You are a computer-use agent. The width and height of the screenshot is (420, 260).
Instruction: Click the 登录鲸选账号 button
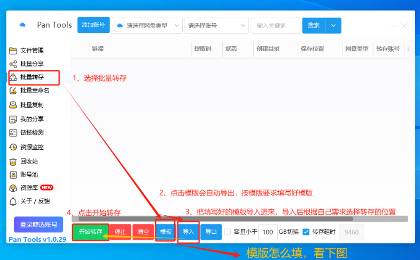tap(38, 224)
